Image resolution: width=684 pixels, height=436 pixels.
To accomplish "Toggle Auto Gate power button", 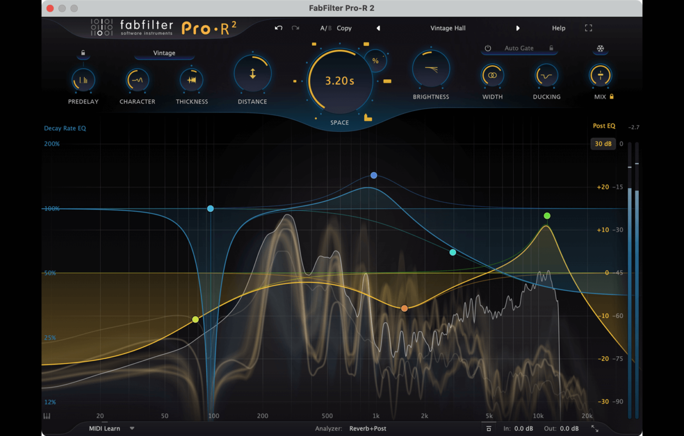I will coord(488,48).
